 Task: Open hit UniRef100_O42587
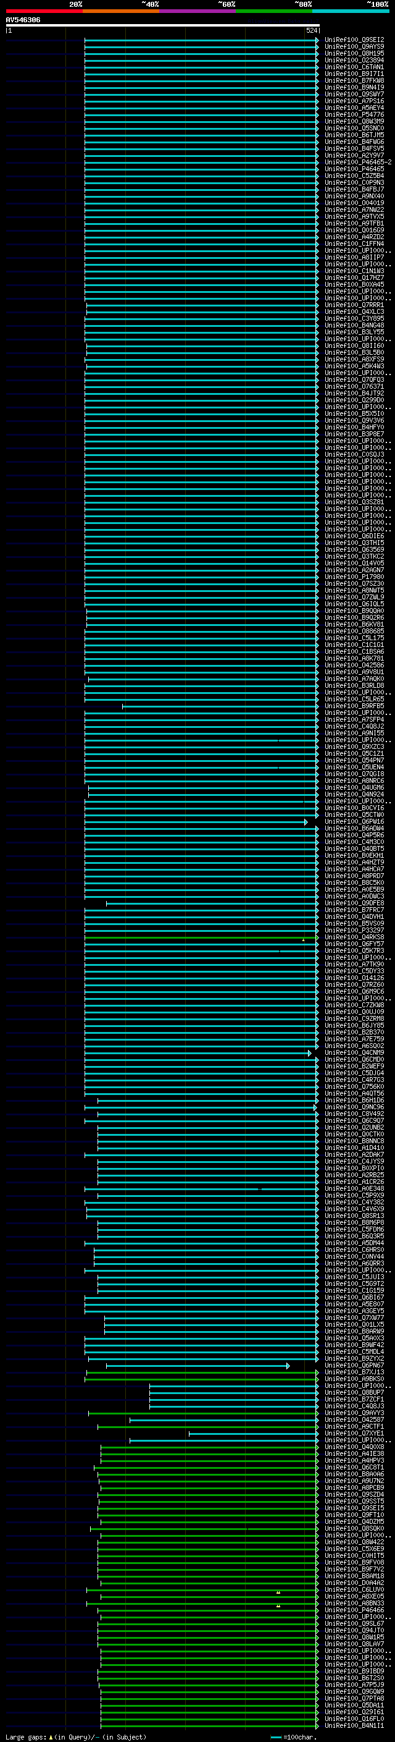354,1420
